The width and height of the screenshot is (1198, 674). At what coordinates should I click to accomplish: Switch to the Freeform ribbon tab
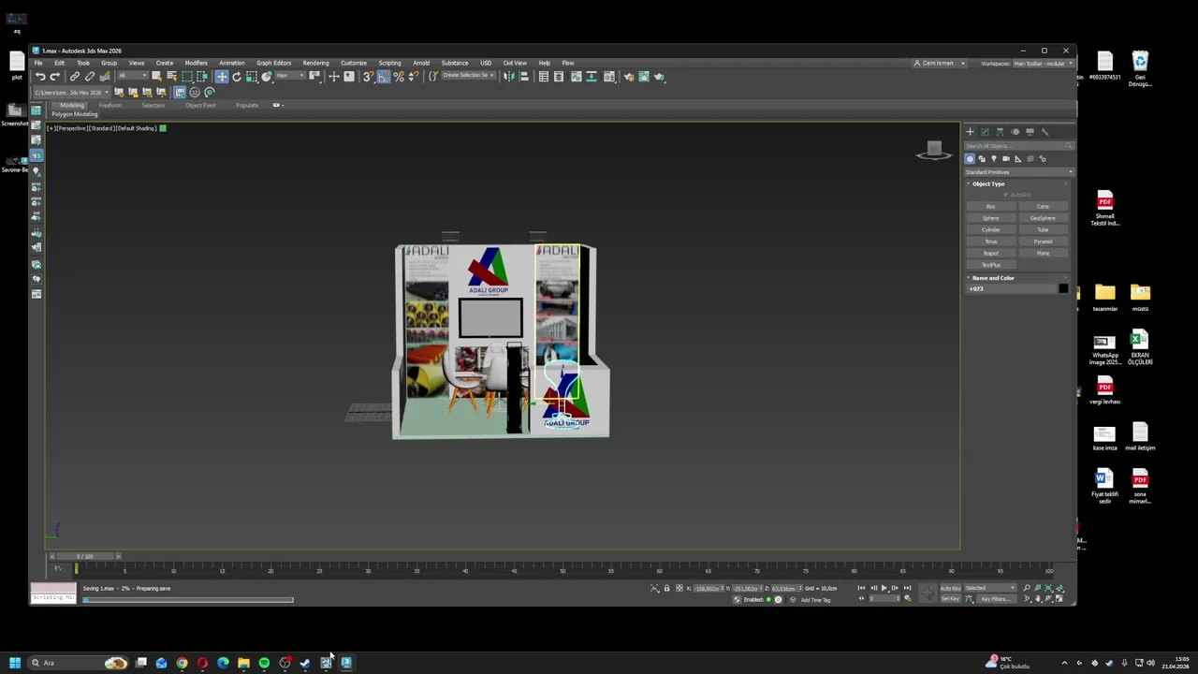(x=110, y=105)
